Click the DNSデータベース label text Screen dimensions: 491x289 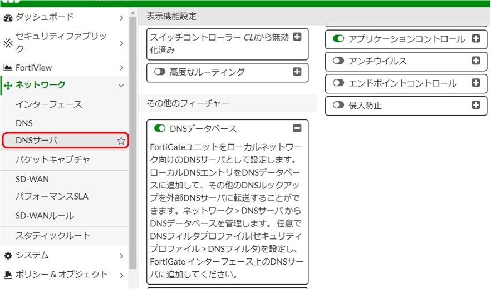pos(203,128)
